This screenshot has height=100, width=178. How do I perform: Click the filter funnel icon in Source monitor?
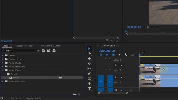coord(107,41)
